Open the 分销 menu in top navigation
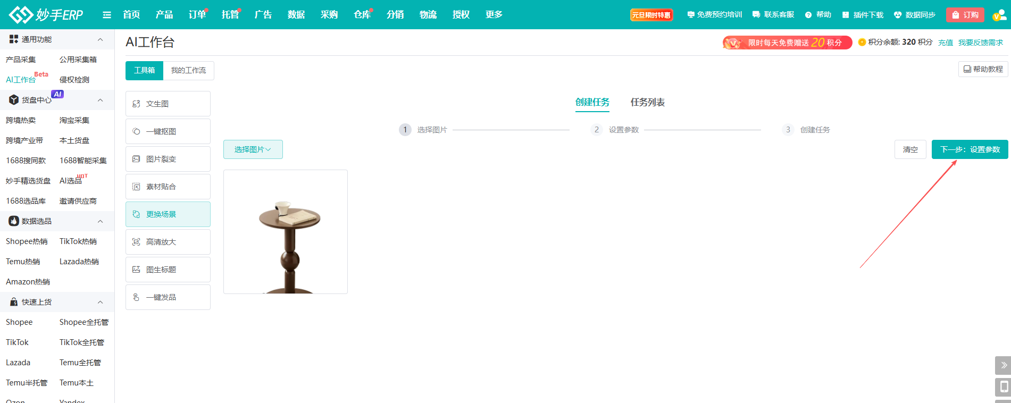The image size is (1011, 403). click(395, 15)
